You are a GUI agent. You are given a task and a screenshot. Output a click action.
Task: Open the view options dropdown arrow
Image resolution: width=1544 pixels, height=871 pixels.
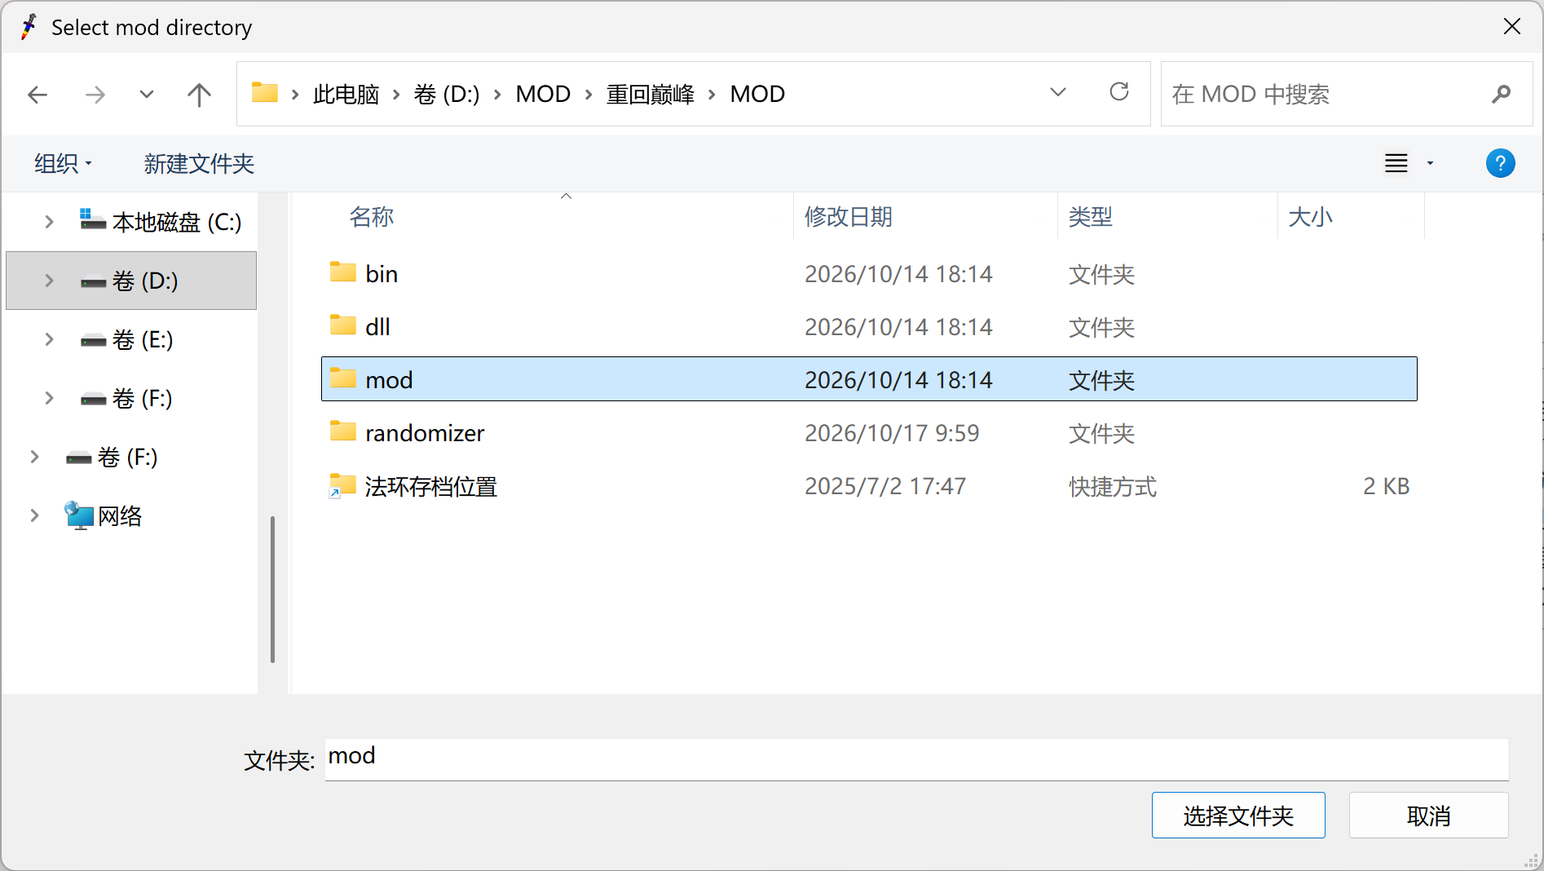pyautogui.click(x=1430, y=163)
